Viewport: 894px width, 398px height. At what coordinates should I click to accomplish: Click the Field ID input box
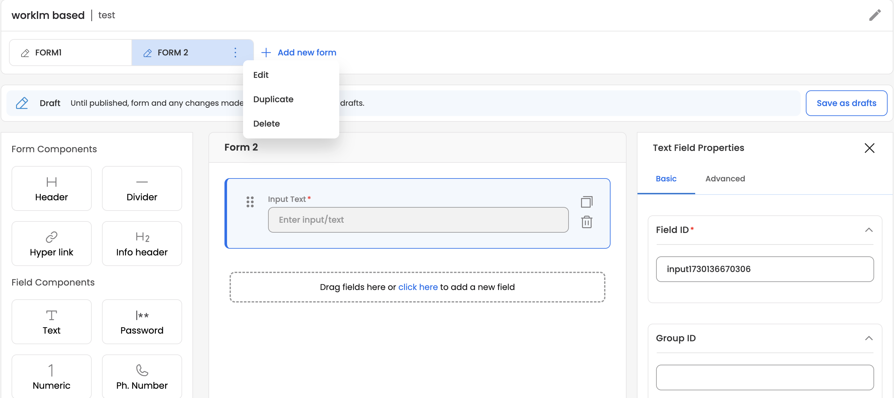(764, 269)
